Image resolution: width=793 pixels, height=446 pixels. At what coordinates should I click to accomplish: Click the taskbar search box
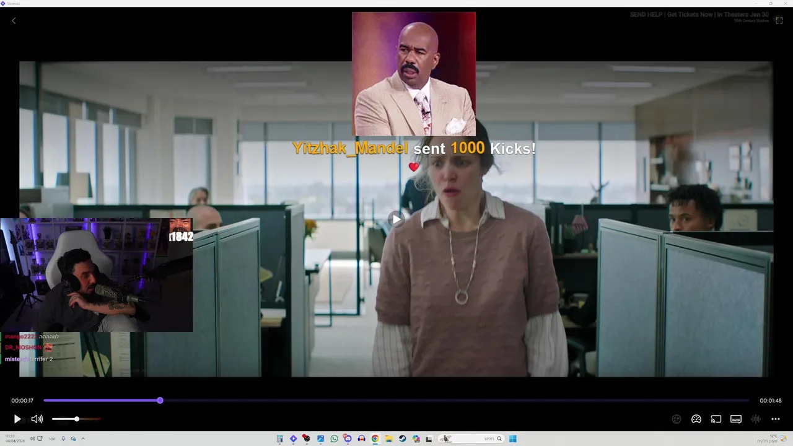point(471,439)
